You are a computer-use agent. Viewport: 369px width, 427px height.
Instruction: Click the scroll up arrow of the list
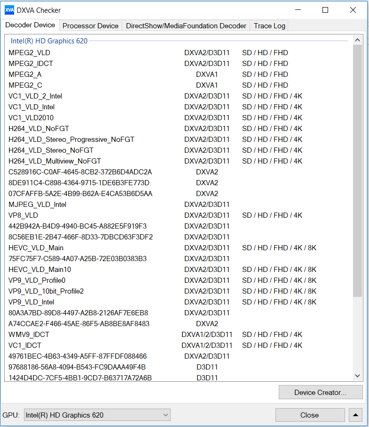coord(358,40)
